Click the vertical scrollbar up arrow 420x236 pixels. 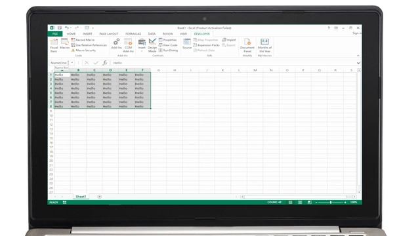pos(359,70)
